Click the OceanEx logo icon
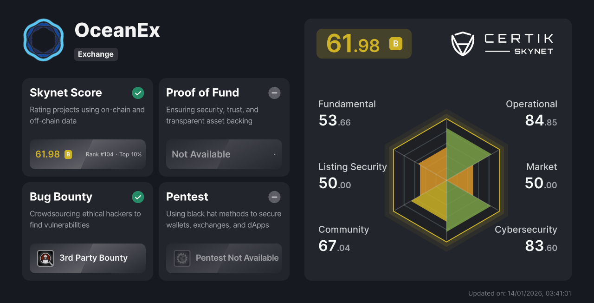The height and width of the screenshot is (303, 594). coord(43,40)
